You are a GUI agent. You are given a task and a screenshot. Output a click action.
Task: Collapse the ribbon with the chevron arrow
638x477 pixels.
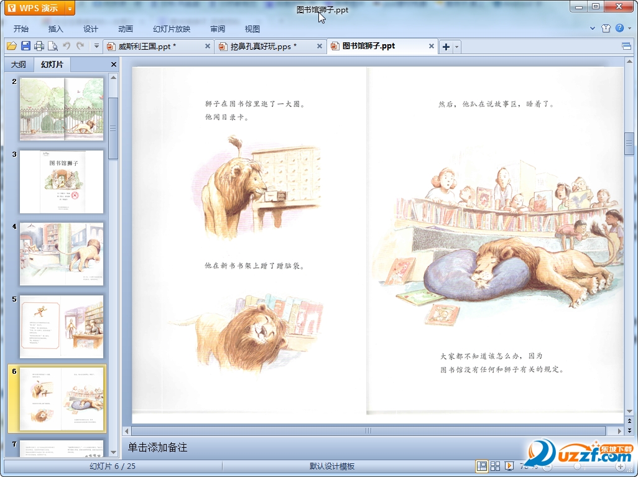pos(593,28)
